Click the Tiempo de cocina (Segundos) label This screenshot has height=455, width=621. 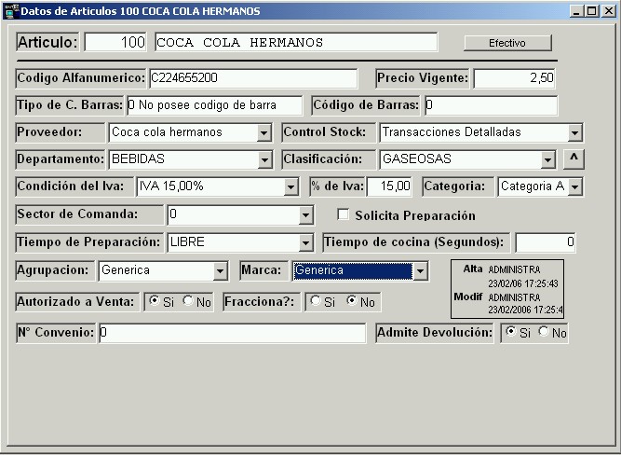(416, 242)
